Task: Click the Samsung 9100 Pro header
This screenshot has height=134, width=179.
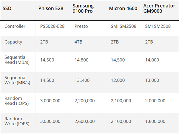Action: click(x=84, y=8)
